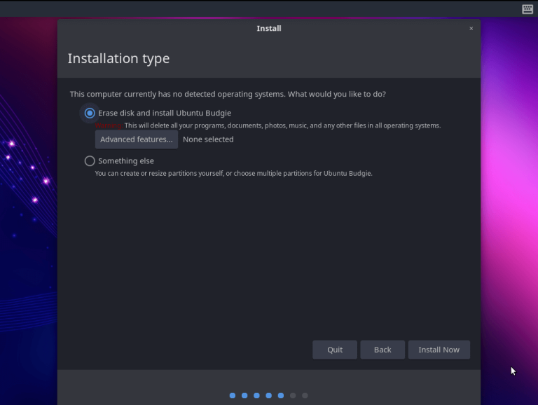Close the Install window with the x

click(x=471, y=29)
